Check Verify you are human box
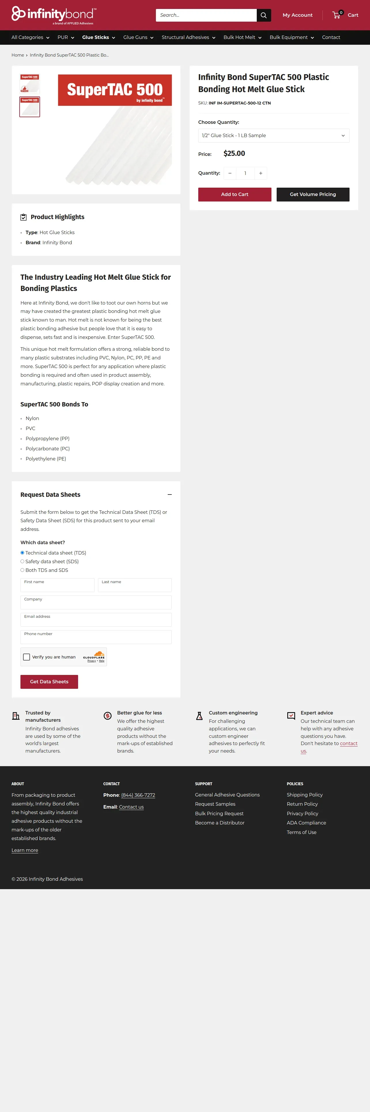370x1112 pixels. point(26,656)
